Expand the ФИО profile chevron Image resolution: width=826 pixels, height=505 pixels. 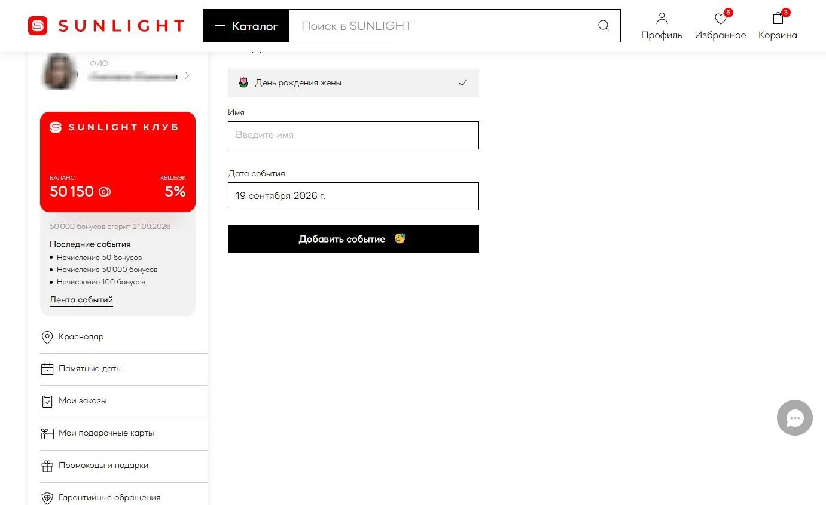187,75
